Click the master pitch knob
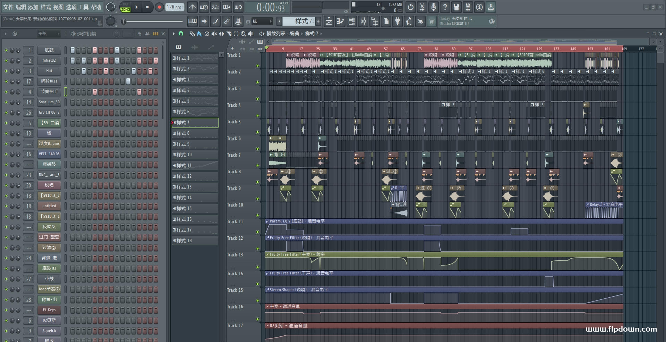Image resolution: width=666 pixels, height=342 pixels. tap(111, 21)
